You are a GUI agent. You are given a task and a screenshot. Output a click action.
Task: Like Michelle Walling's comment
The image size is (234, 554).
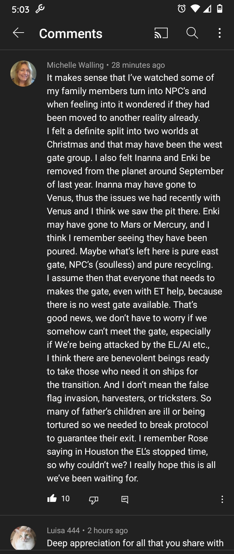click(x=52, y=499)
